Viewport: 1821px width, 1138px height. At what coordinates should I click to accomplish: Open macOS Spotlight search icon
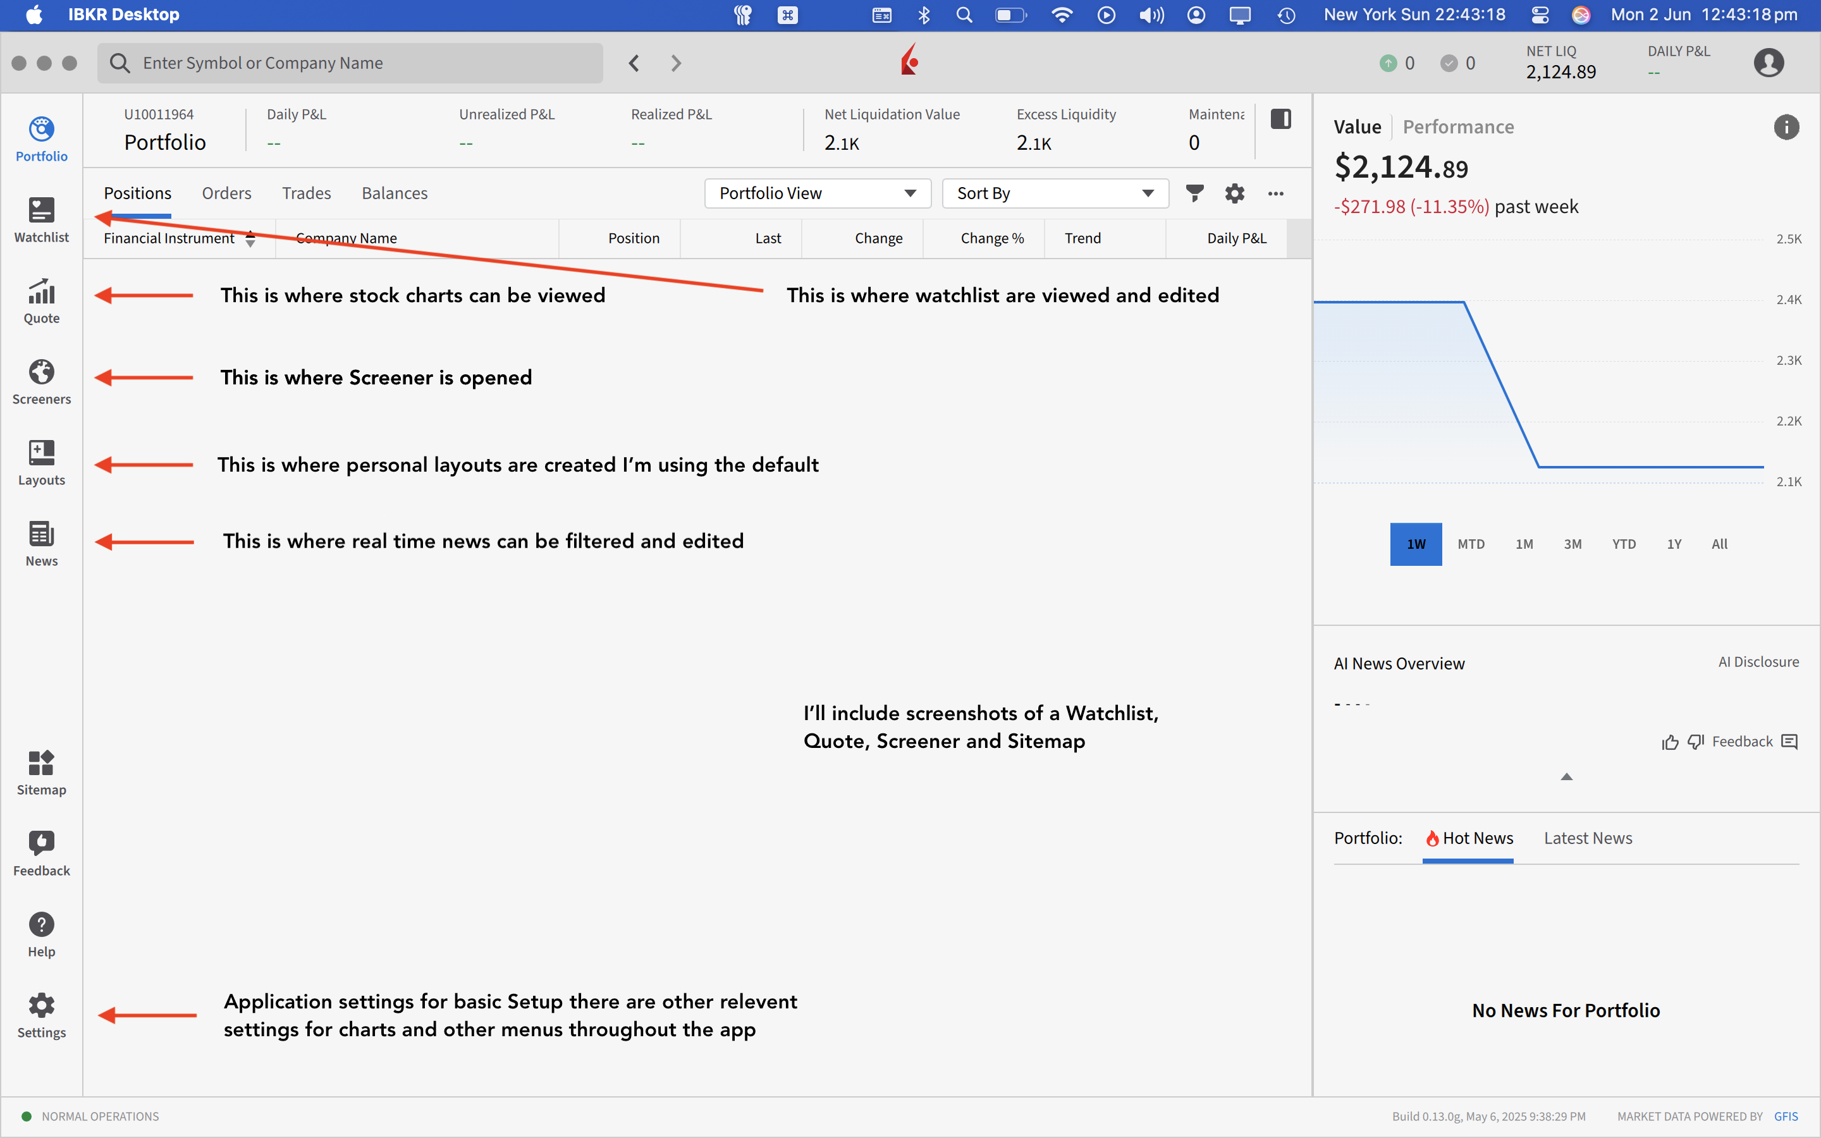(964, 15)
